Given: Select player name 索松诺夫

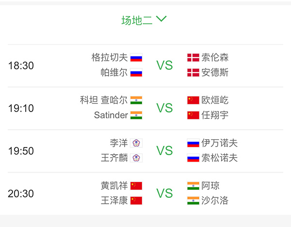Looking at the screenshot, I should pyautogui.click(x=220, y=158).
